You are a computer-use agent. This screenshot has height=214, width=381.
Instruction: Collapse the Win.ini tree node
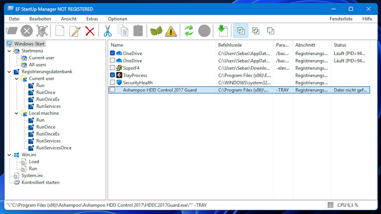(9, 155)
